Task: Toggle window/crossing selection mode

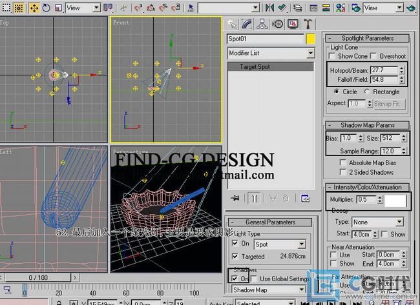Action: 19,8
